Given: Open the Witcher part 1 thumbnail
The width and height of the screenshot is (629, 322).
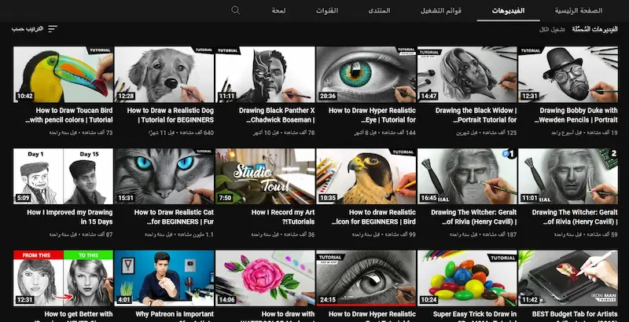Looking at the screenshot, I should (x=467, y=177).
